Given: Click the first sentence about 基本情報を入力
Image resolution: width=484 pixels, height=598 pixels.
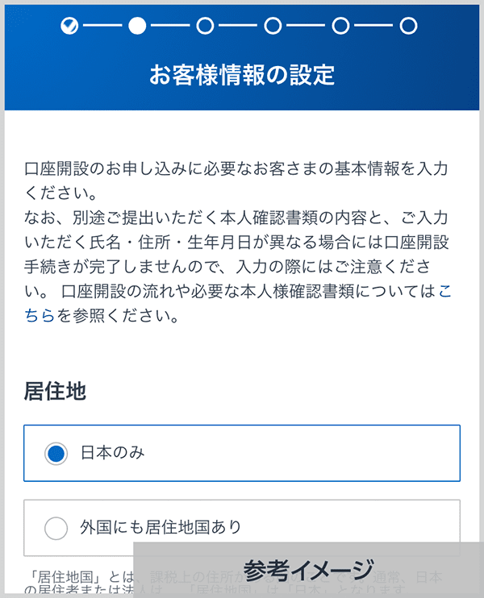Looking at the screenshot, I should 234,170.
